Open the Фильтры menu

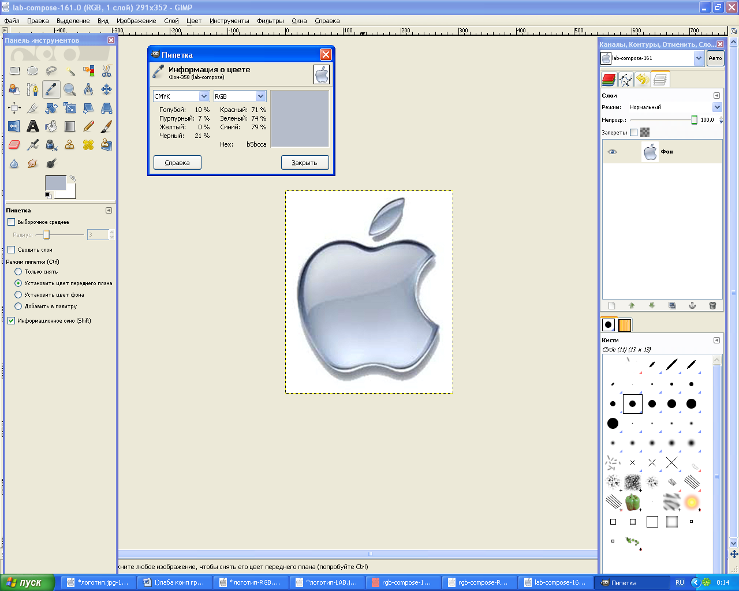tap(271, 21)
